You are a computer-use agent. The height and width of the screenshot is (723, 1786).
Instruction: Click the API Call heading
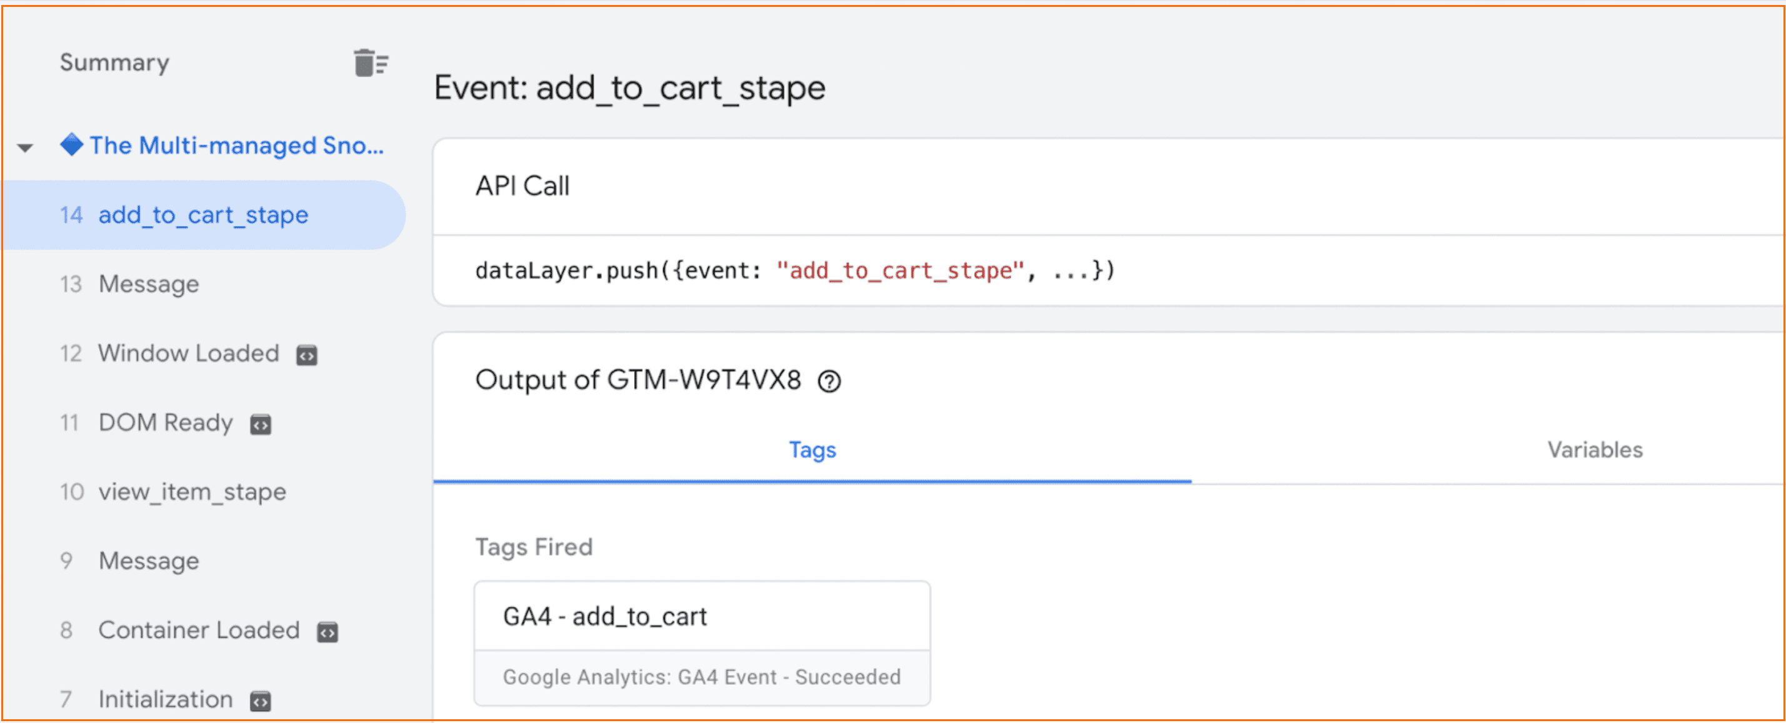[x=522, y=185]
